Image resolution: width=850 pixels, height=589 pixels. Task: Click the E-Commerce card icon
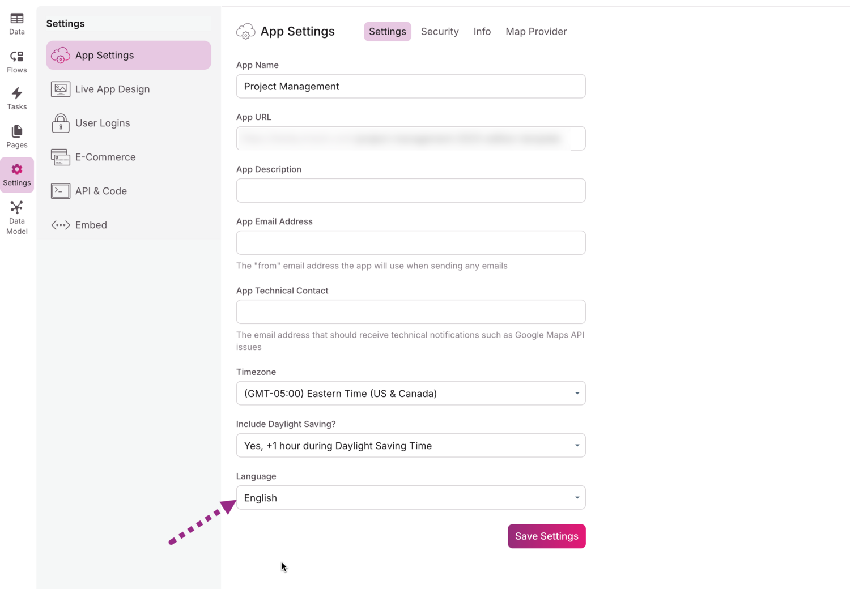(x=61, y=157)
